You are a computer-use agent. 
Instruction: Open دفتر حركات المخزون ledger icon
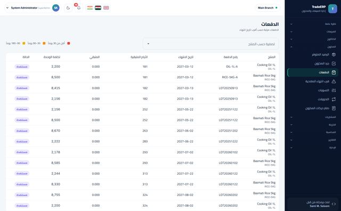(334, 108)
